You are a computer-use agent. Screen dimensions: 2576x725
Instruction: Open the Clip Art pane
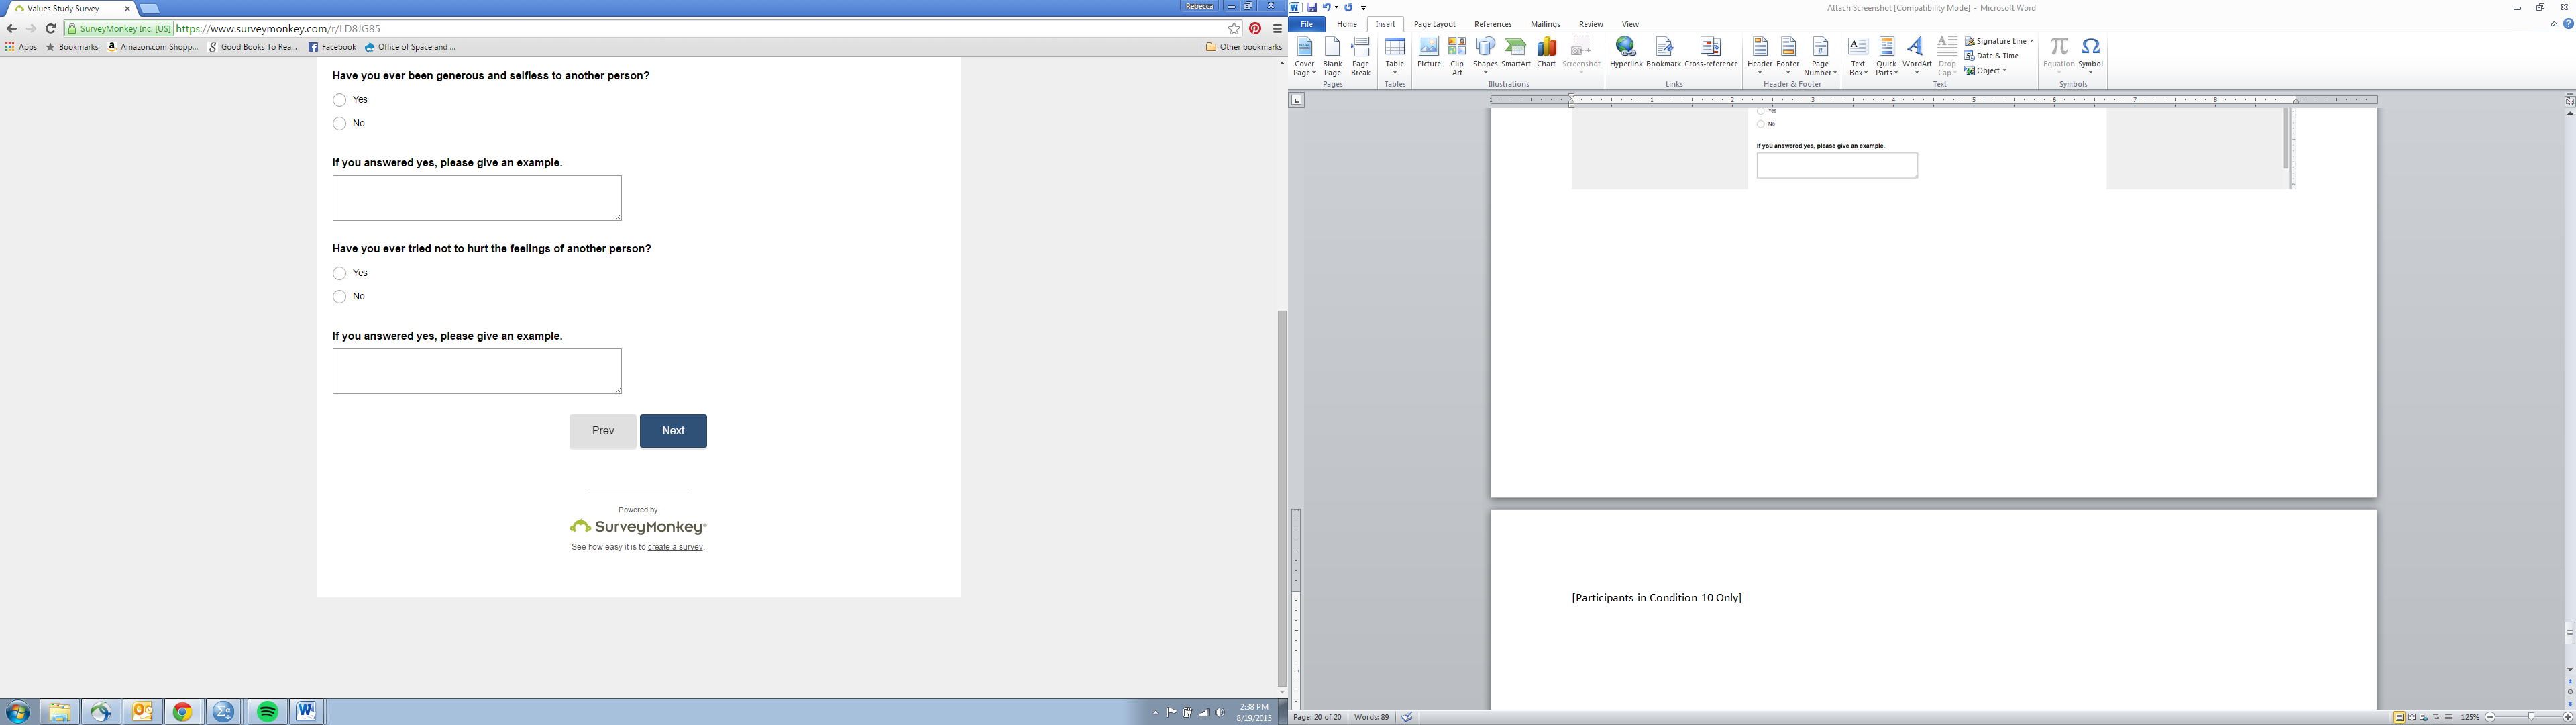point(1457,55)
